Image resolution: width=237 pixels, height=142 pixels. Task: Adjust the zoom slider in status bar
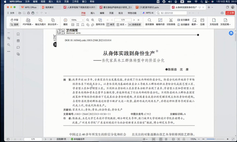[215, 139]
